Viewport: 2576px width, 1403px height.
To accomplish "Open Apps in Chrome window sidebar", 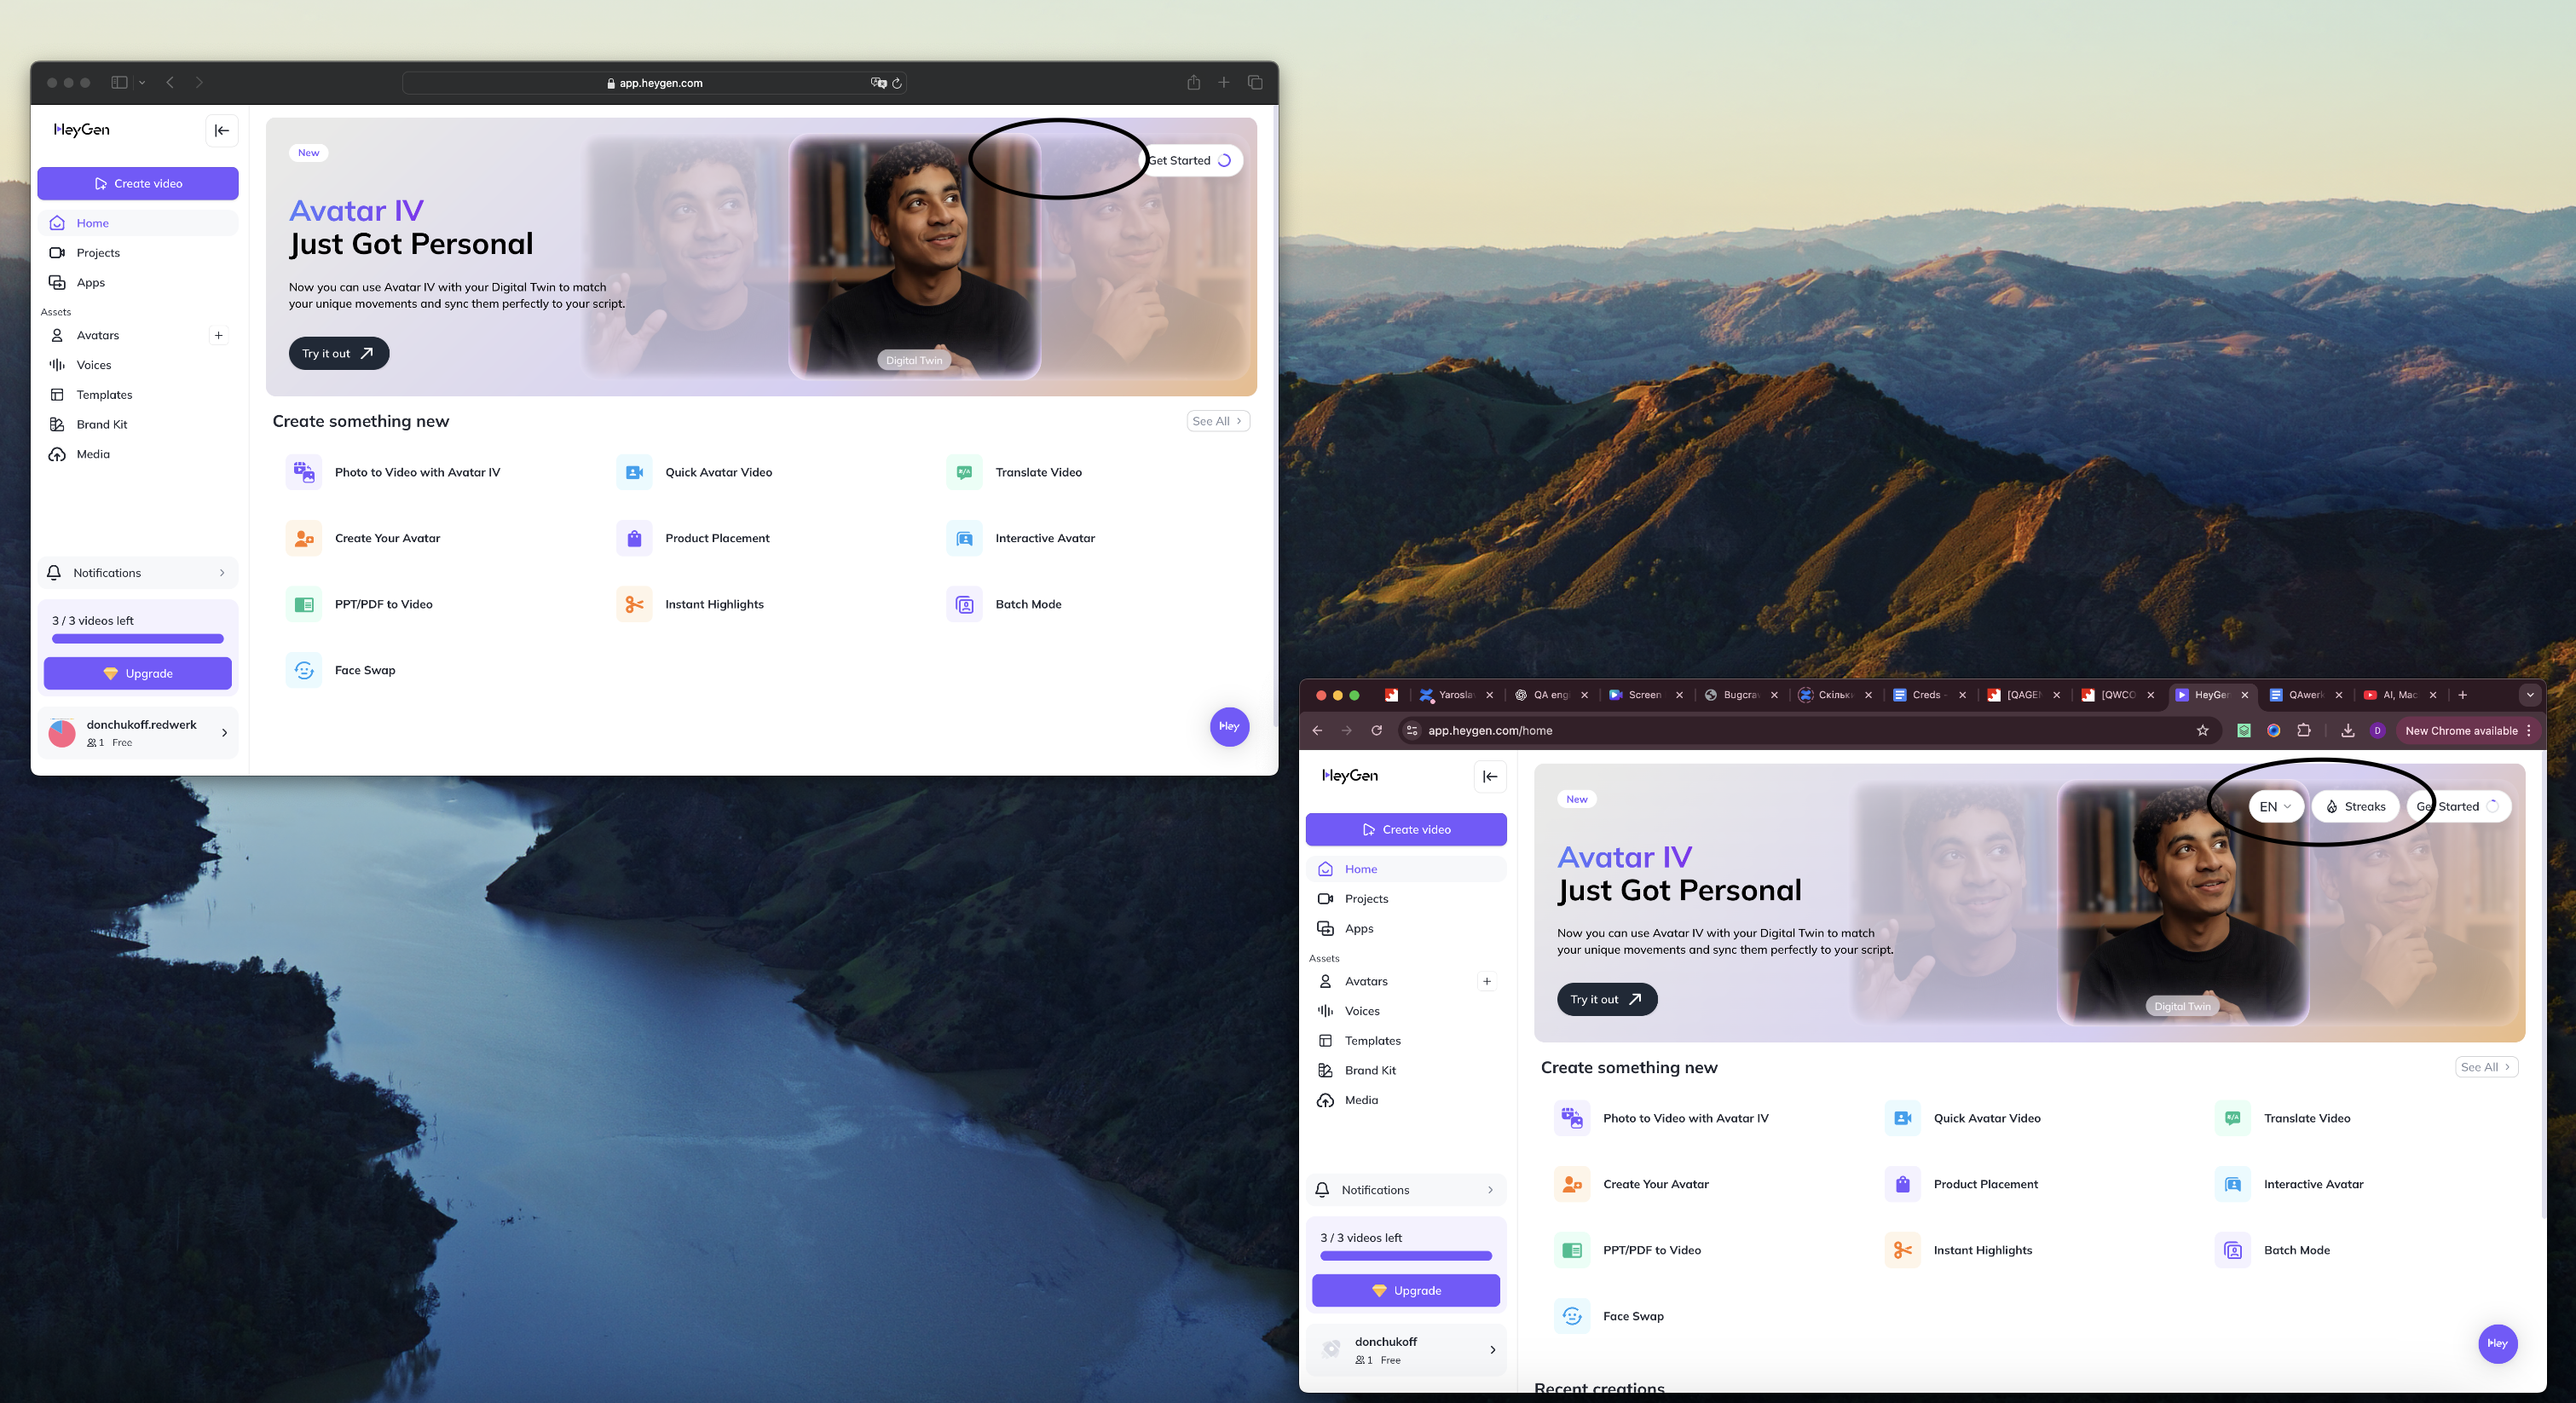I will [1406, 929].
